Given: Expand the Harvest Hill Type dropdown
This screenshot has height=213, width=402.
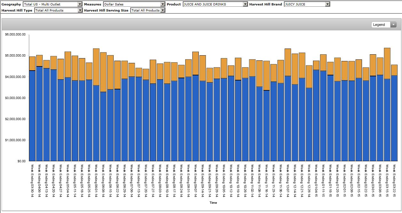Looking at the screenshot, I should click(x=58, y=10).
